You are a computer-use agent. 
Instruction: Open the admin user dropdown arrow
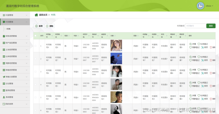pos(212,6)
